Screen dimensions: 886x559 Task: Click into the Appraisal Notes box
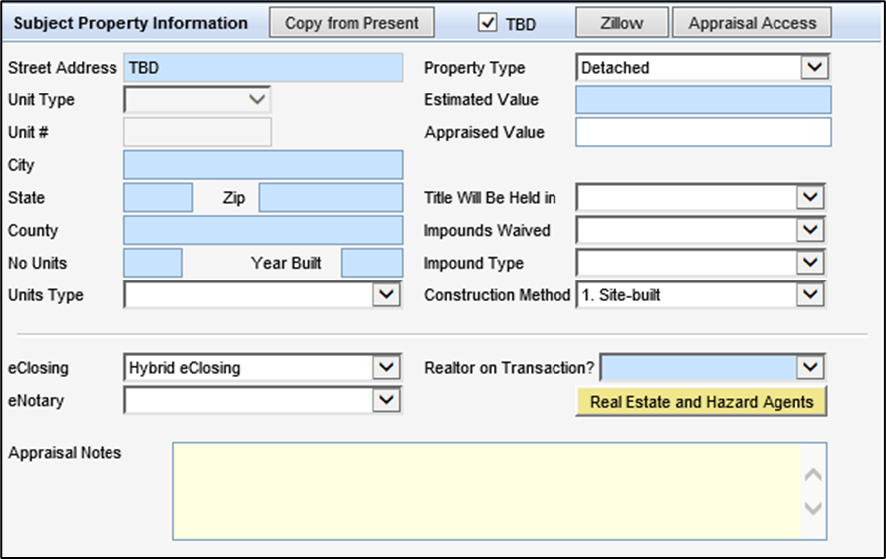[488, 490]
